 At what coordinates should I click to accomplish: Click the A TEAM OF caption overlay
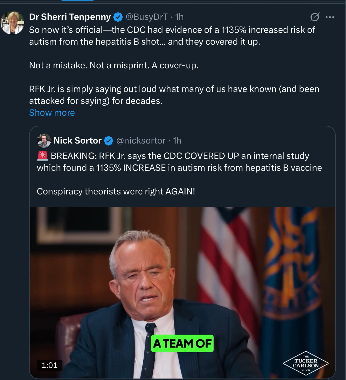(x=182, y=343)
